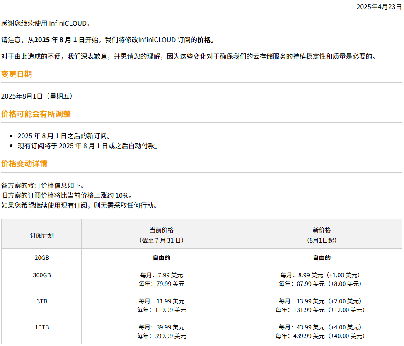Click the line starting "如果您希望继续使用现有订阅"
The width and height of the screenshot is (404, 346).
point(79,205)
